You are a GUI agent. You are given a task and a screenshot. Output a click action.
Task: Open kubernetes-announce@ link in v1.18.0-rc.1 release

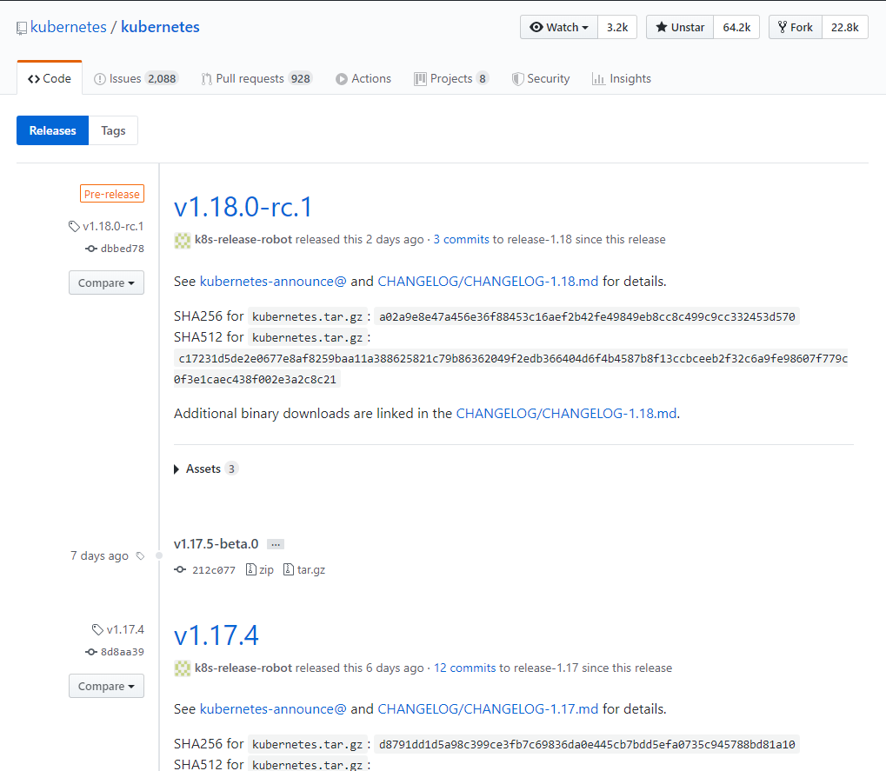pyautogui.click(x=273, y=282)
